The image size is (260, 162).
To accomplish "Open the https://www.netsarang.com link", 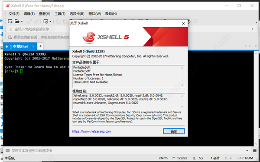I will (91, 131).
